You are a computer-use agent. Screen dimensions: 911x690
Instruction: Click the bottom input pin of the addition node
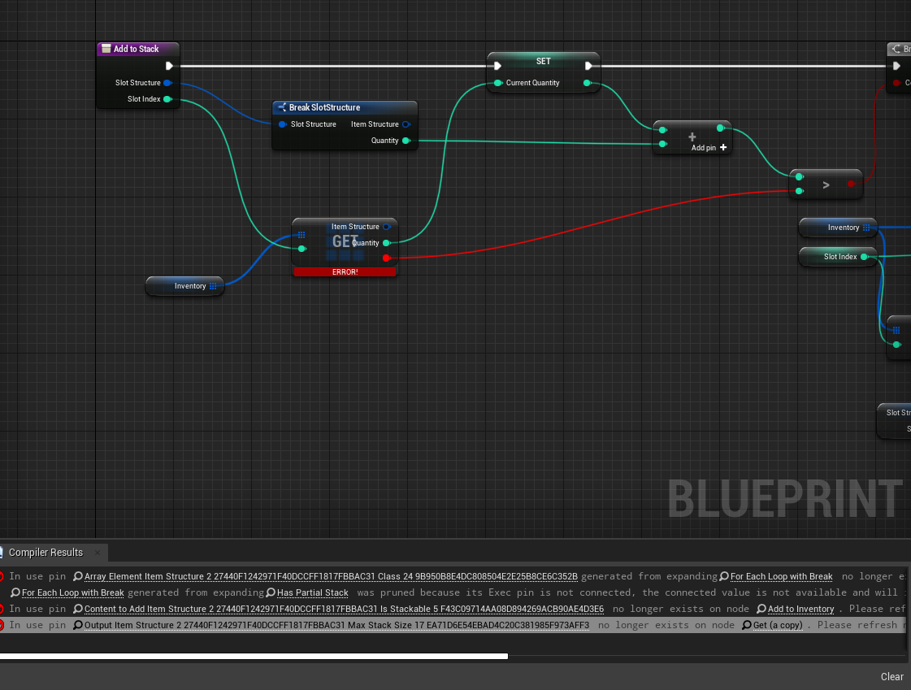point(663,144)
